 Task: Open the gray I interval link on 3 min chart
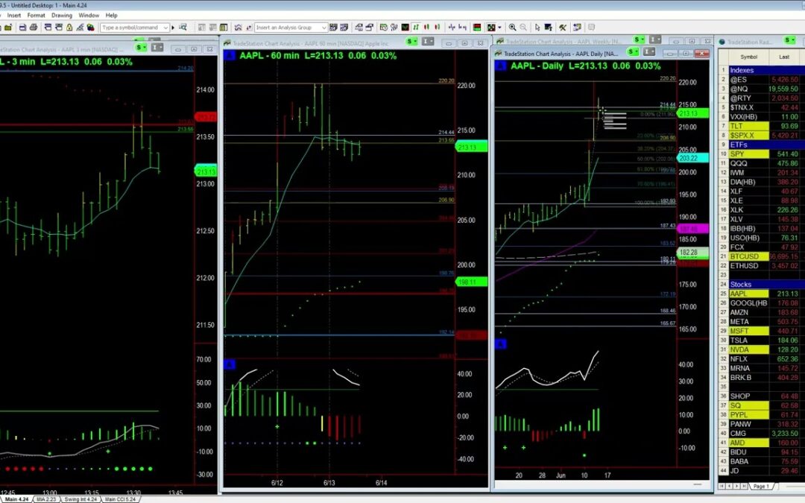coord(157,48)
